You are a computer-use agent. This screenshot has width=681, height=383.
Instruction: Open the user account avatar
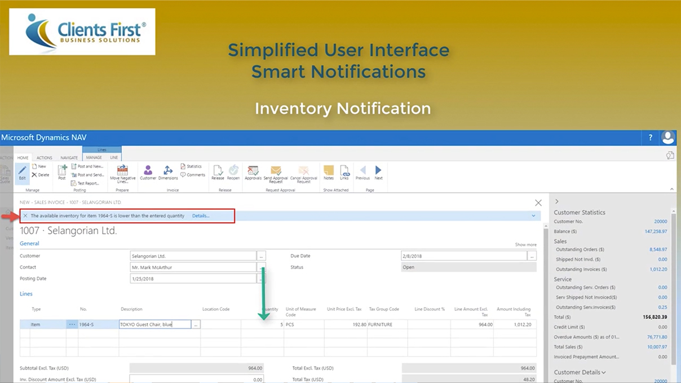click(x=668, y=137)
